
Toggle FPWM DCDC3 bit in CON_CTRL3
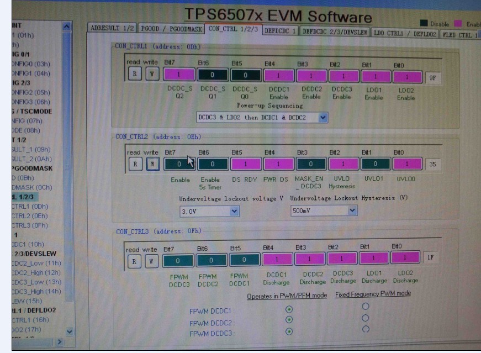coord(178,261)
